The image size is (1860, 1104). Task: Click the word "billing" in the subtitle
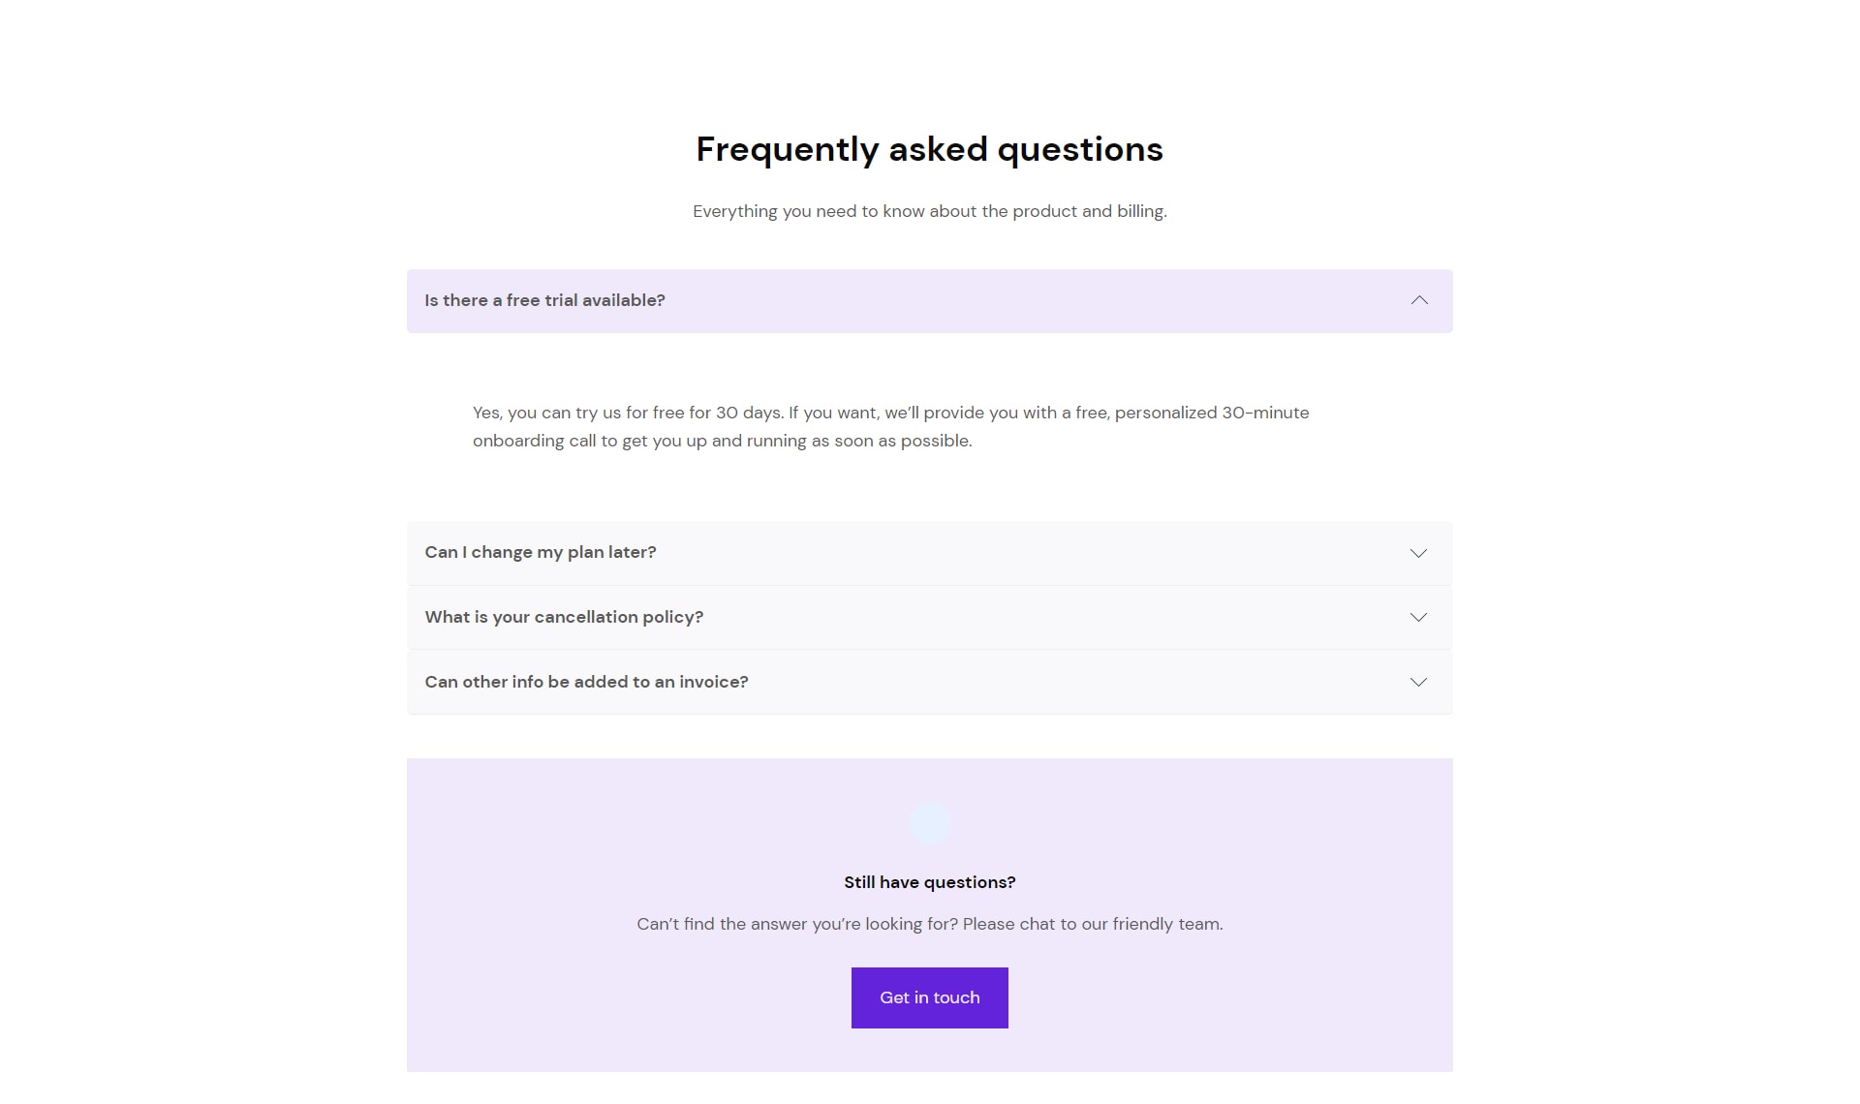pyautogui.click(x=1140, y=211)
